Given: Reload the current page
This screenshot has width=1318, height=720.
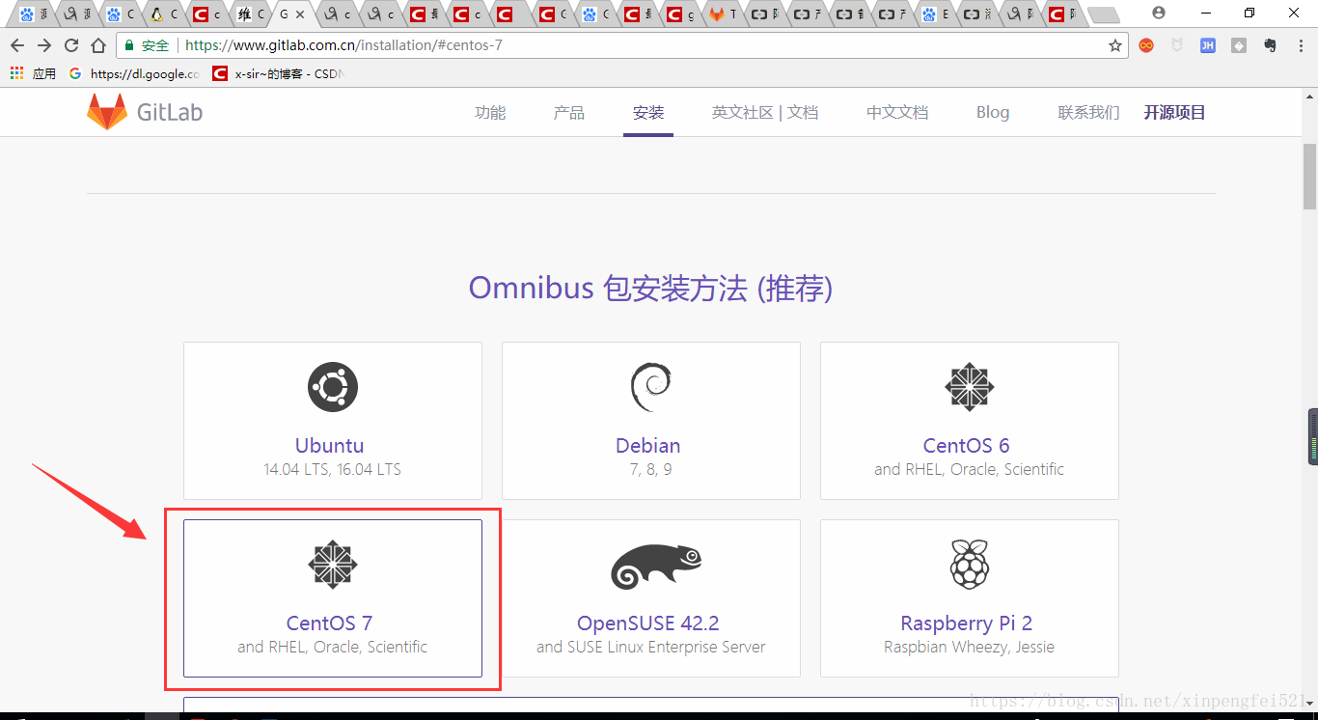Looking at the screenshot, I should [x=71, y=45].
